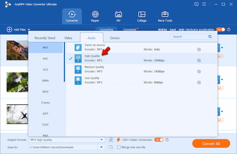Screen dimensions: 237x154
Task: Click the format list scrollbar
Action: (64, 62)
